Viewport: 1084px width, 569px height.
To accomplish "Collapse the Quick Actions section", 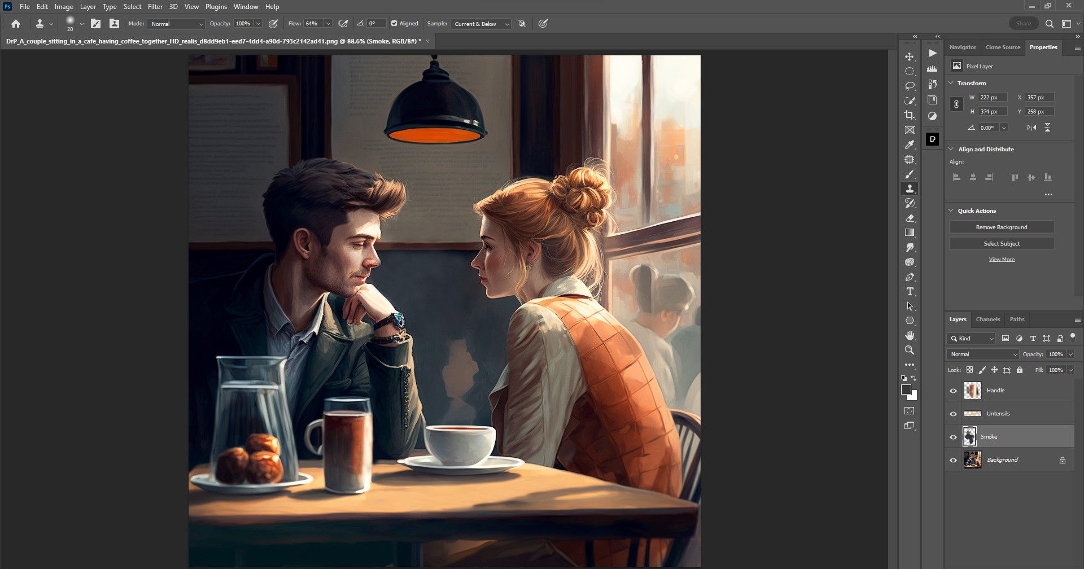I will point(951,211).
